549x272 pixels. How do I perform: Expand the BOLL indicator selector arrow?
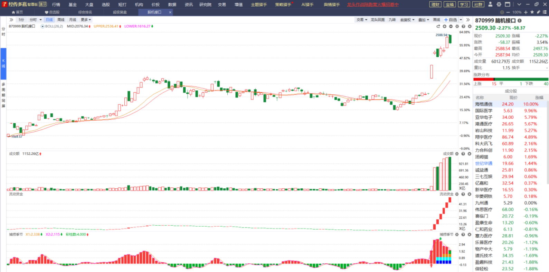pyautogui.click(x=42, y=26)
